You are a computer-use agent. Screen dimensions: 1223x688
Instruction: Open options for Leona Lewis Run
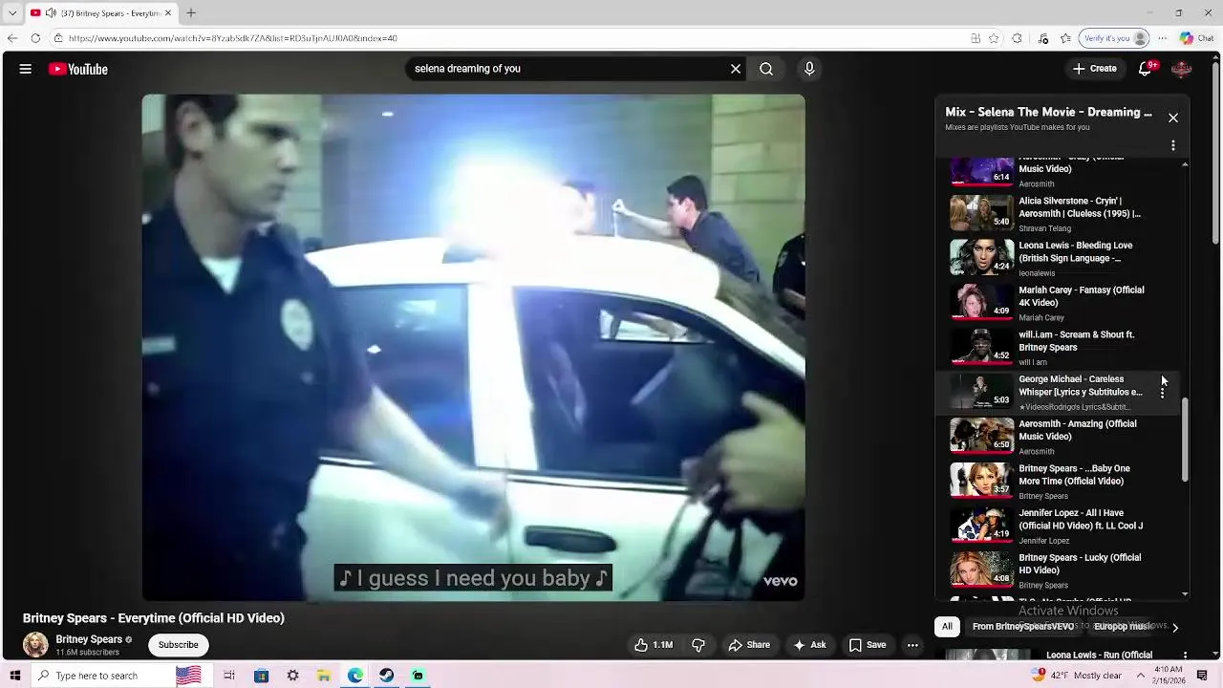(1186, 656)
